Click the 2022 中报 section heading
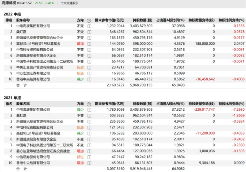Image resolution: width=246 pixels, height=172 pixels. [13, 14]
